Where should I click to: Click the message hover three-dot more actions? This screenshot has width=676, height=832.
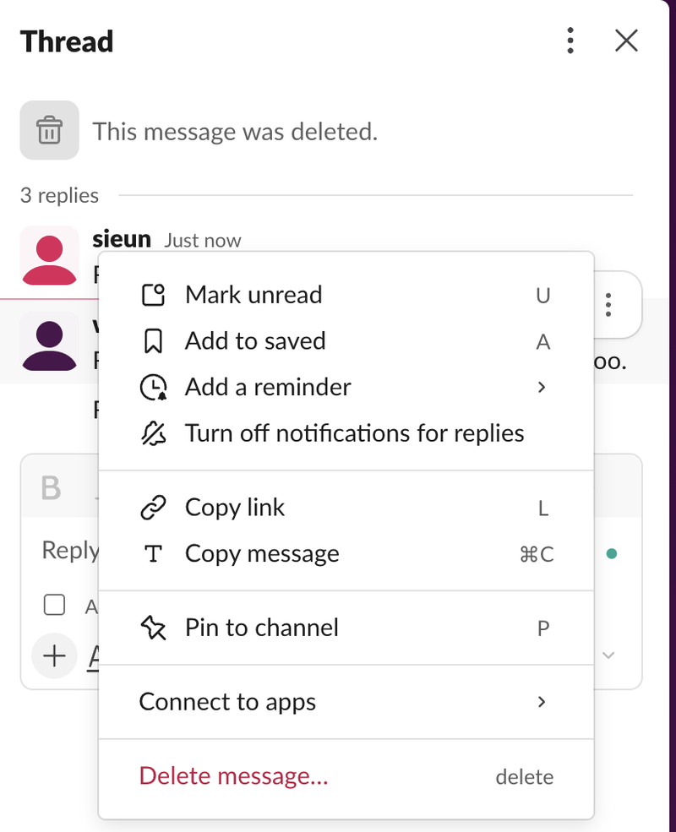[x=608, y=305]
